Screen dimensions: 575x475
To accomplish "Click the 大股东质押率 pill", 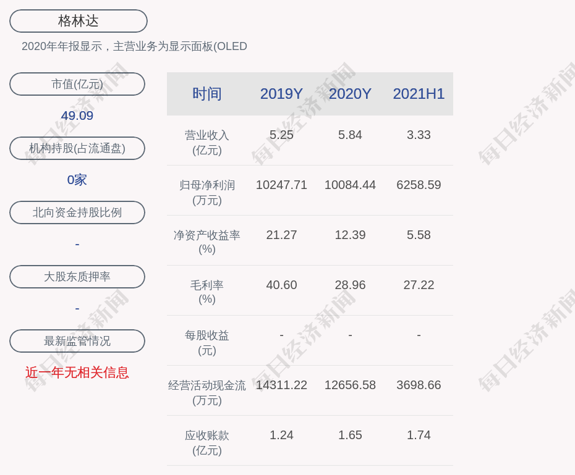I will [77, 277].
